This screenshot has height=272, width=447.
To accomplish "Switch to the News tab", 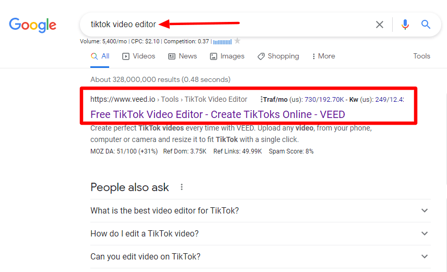I will [182, 56].
